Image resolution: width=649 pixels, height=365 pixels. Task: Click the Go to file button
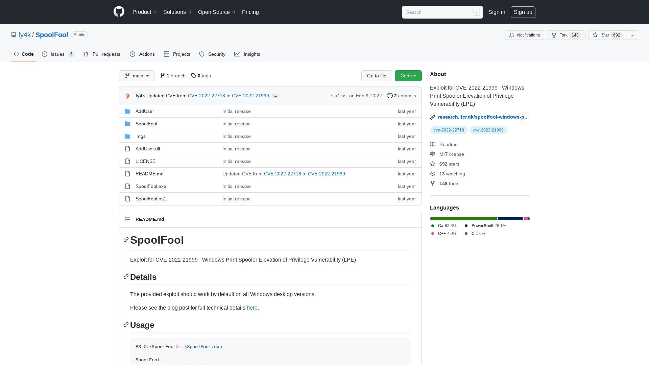[377, 76]
